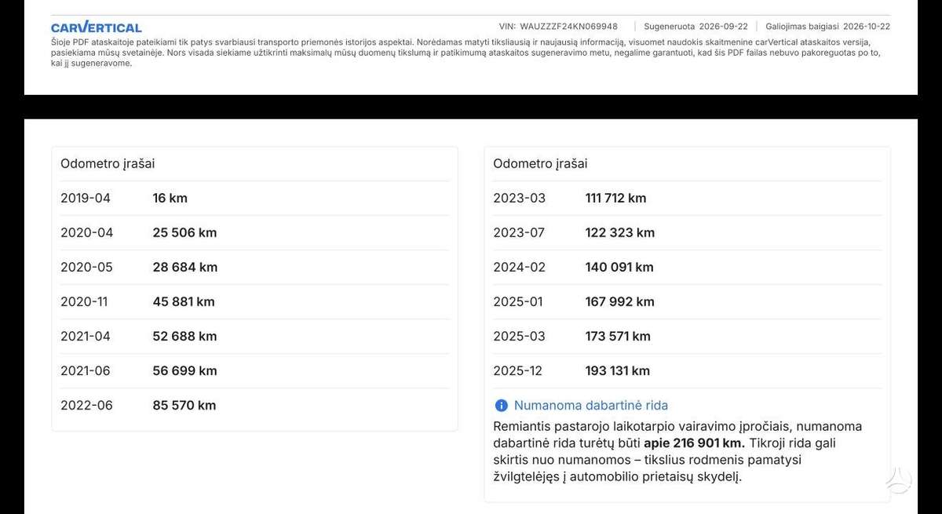942x514 pixels.
Task: Click the blue info icon beside Numanoma dabartinė rida
Action: point(501,406)
